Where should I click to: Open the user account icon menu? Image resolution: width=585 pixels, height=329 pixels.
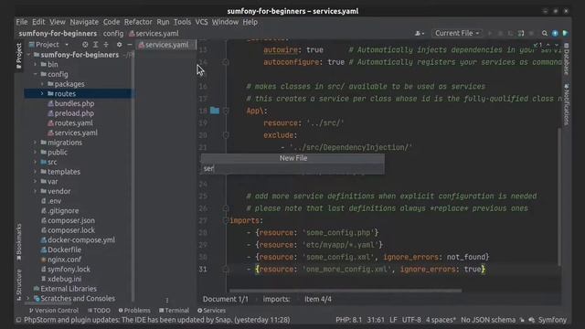coord(420,33)
